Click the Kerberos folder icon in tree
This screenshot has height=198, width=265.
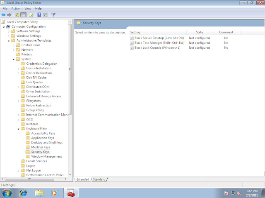[x=23, y=124]
